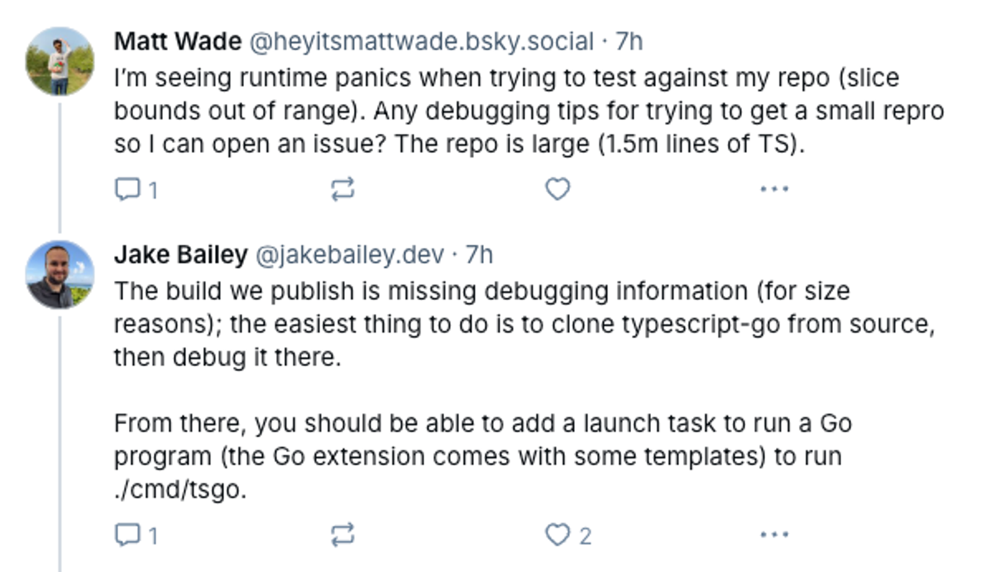Repost Matt Wade's post

click(343, 189)
